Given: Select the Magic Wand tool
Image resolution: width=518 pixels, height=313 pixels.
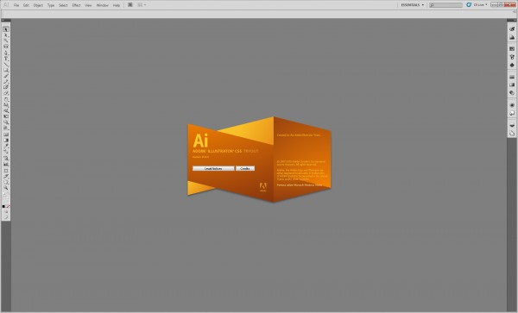Looking at the screenshot, I should [6, 41].
